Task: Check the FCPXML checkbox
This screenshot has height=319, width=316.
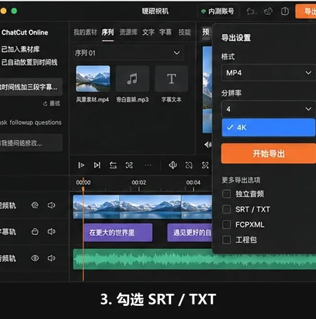Action: tap(226, 225)
